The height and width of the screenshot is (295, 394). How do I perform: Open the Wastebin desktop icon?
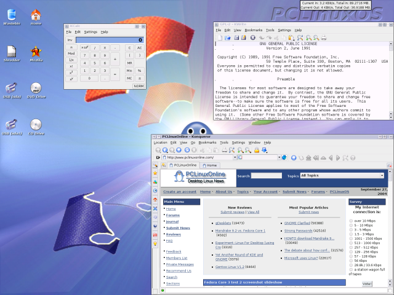click(x=12, y=17)
